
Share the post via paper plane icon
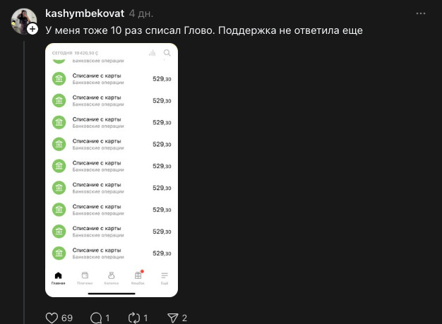click(x=173, y=318)
